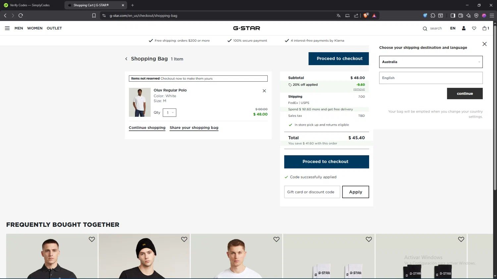This screenshot has width=497, height=279.
Task: Click the G-STAR logo
Action: click(x=247, y=28)
